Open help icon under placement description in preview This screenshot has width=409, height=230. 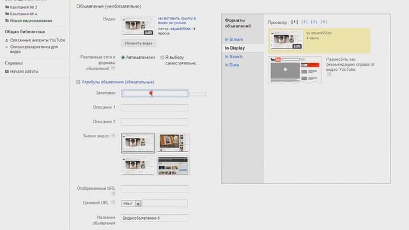[329, 74]
